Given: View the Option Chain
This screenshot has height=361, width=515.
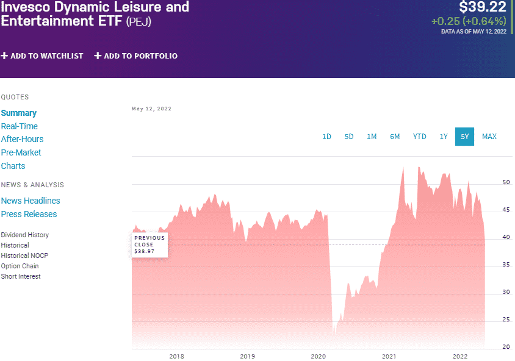Looking at the screenshot, I should click(19, 266).
